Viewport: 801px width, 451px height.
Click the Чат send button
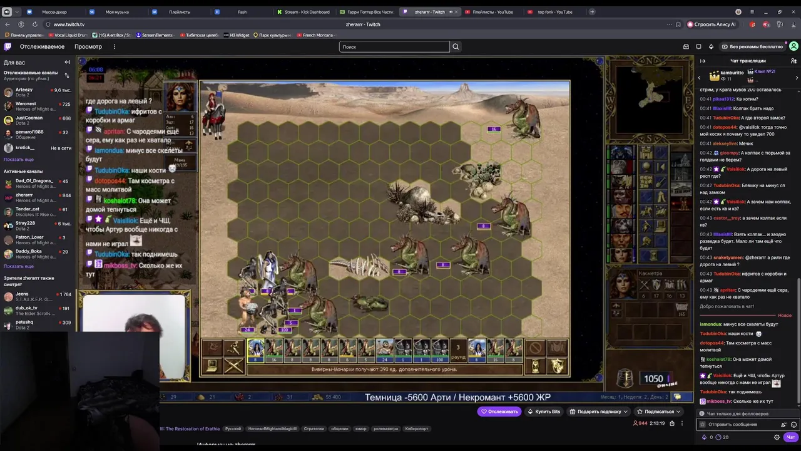point(791,437)
